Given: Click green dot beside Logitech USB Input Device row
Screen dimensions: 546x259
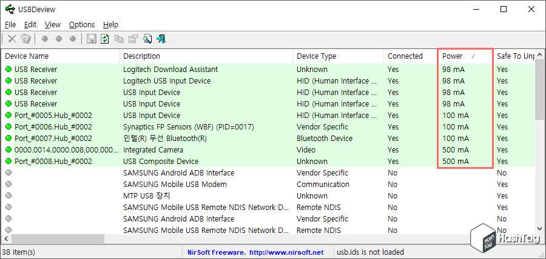Looking at the screenshot, I should (x=8, y=80).
